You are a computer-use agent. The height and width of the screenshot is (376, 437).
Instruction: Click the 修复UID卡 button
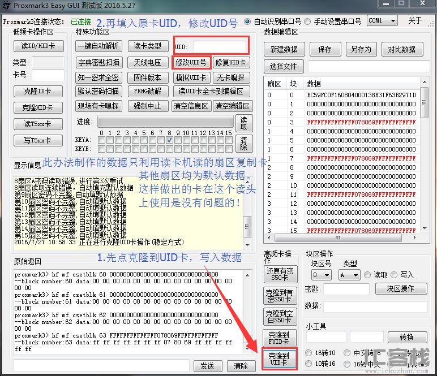231,62
